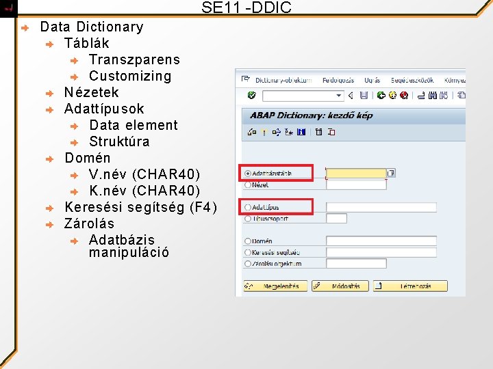This screenshot has height=369, width=493.
Task: Click the Where-used list icon
Action: point(277,132)
